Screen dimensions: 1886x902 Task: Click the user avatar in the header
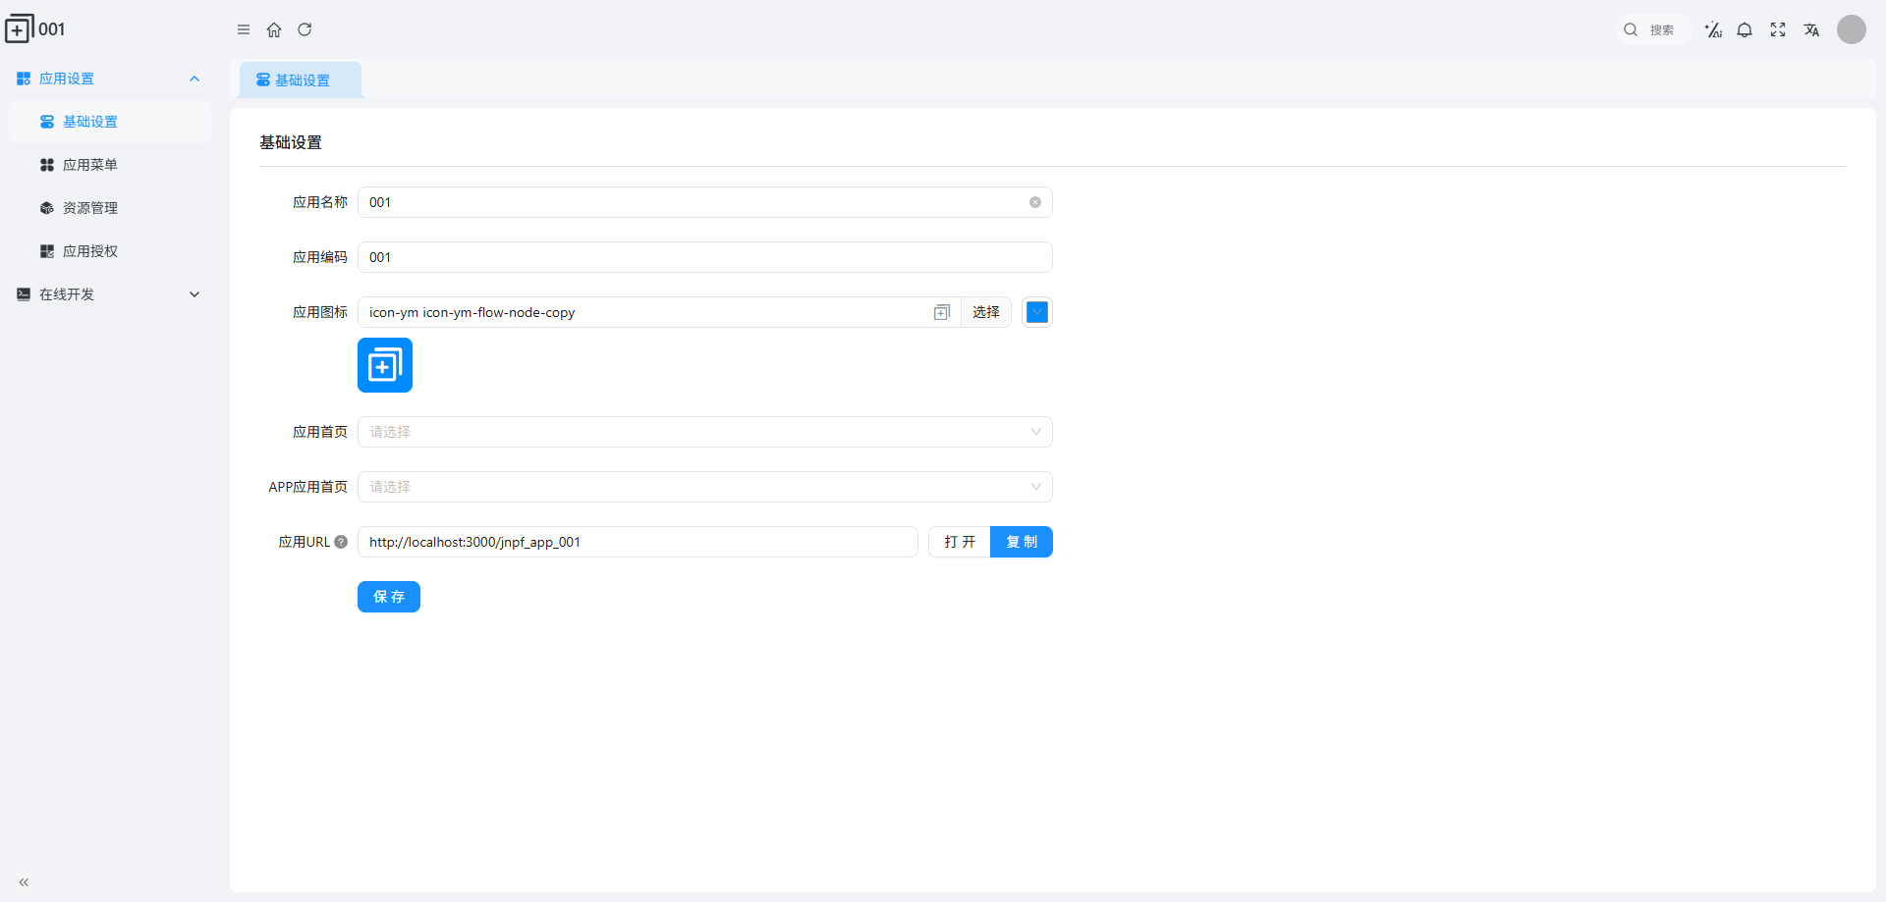[1852, 29]
